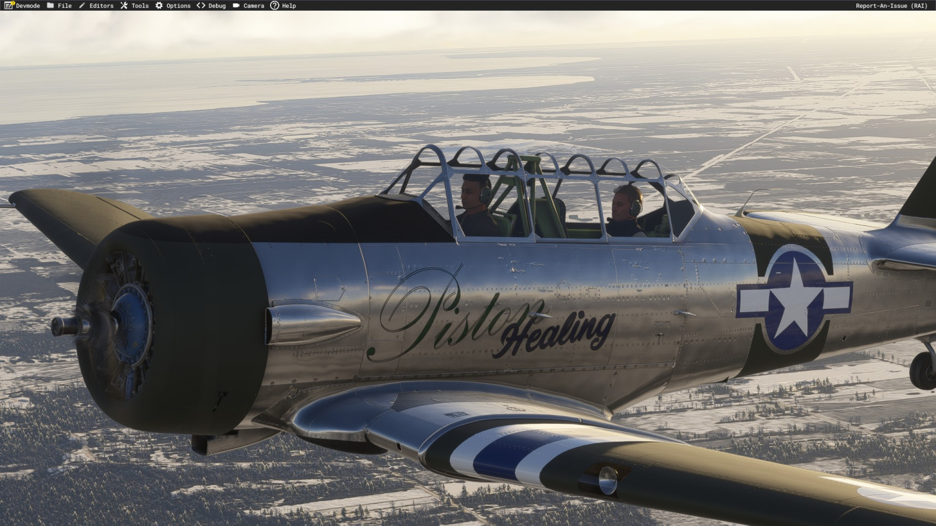Click the File folder icon
Image resolution: width=936 pixels, height=526 pixels.
click(50, 5)
